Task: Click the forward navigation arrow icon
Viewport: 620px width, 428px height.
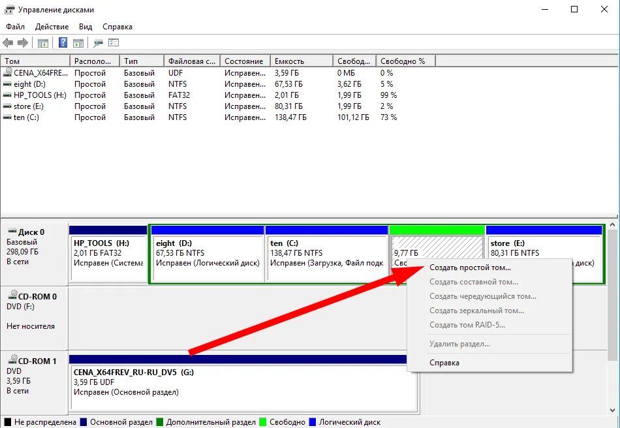Action: click(22, 42)
